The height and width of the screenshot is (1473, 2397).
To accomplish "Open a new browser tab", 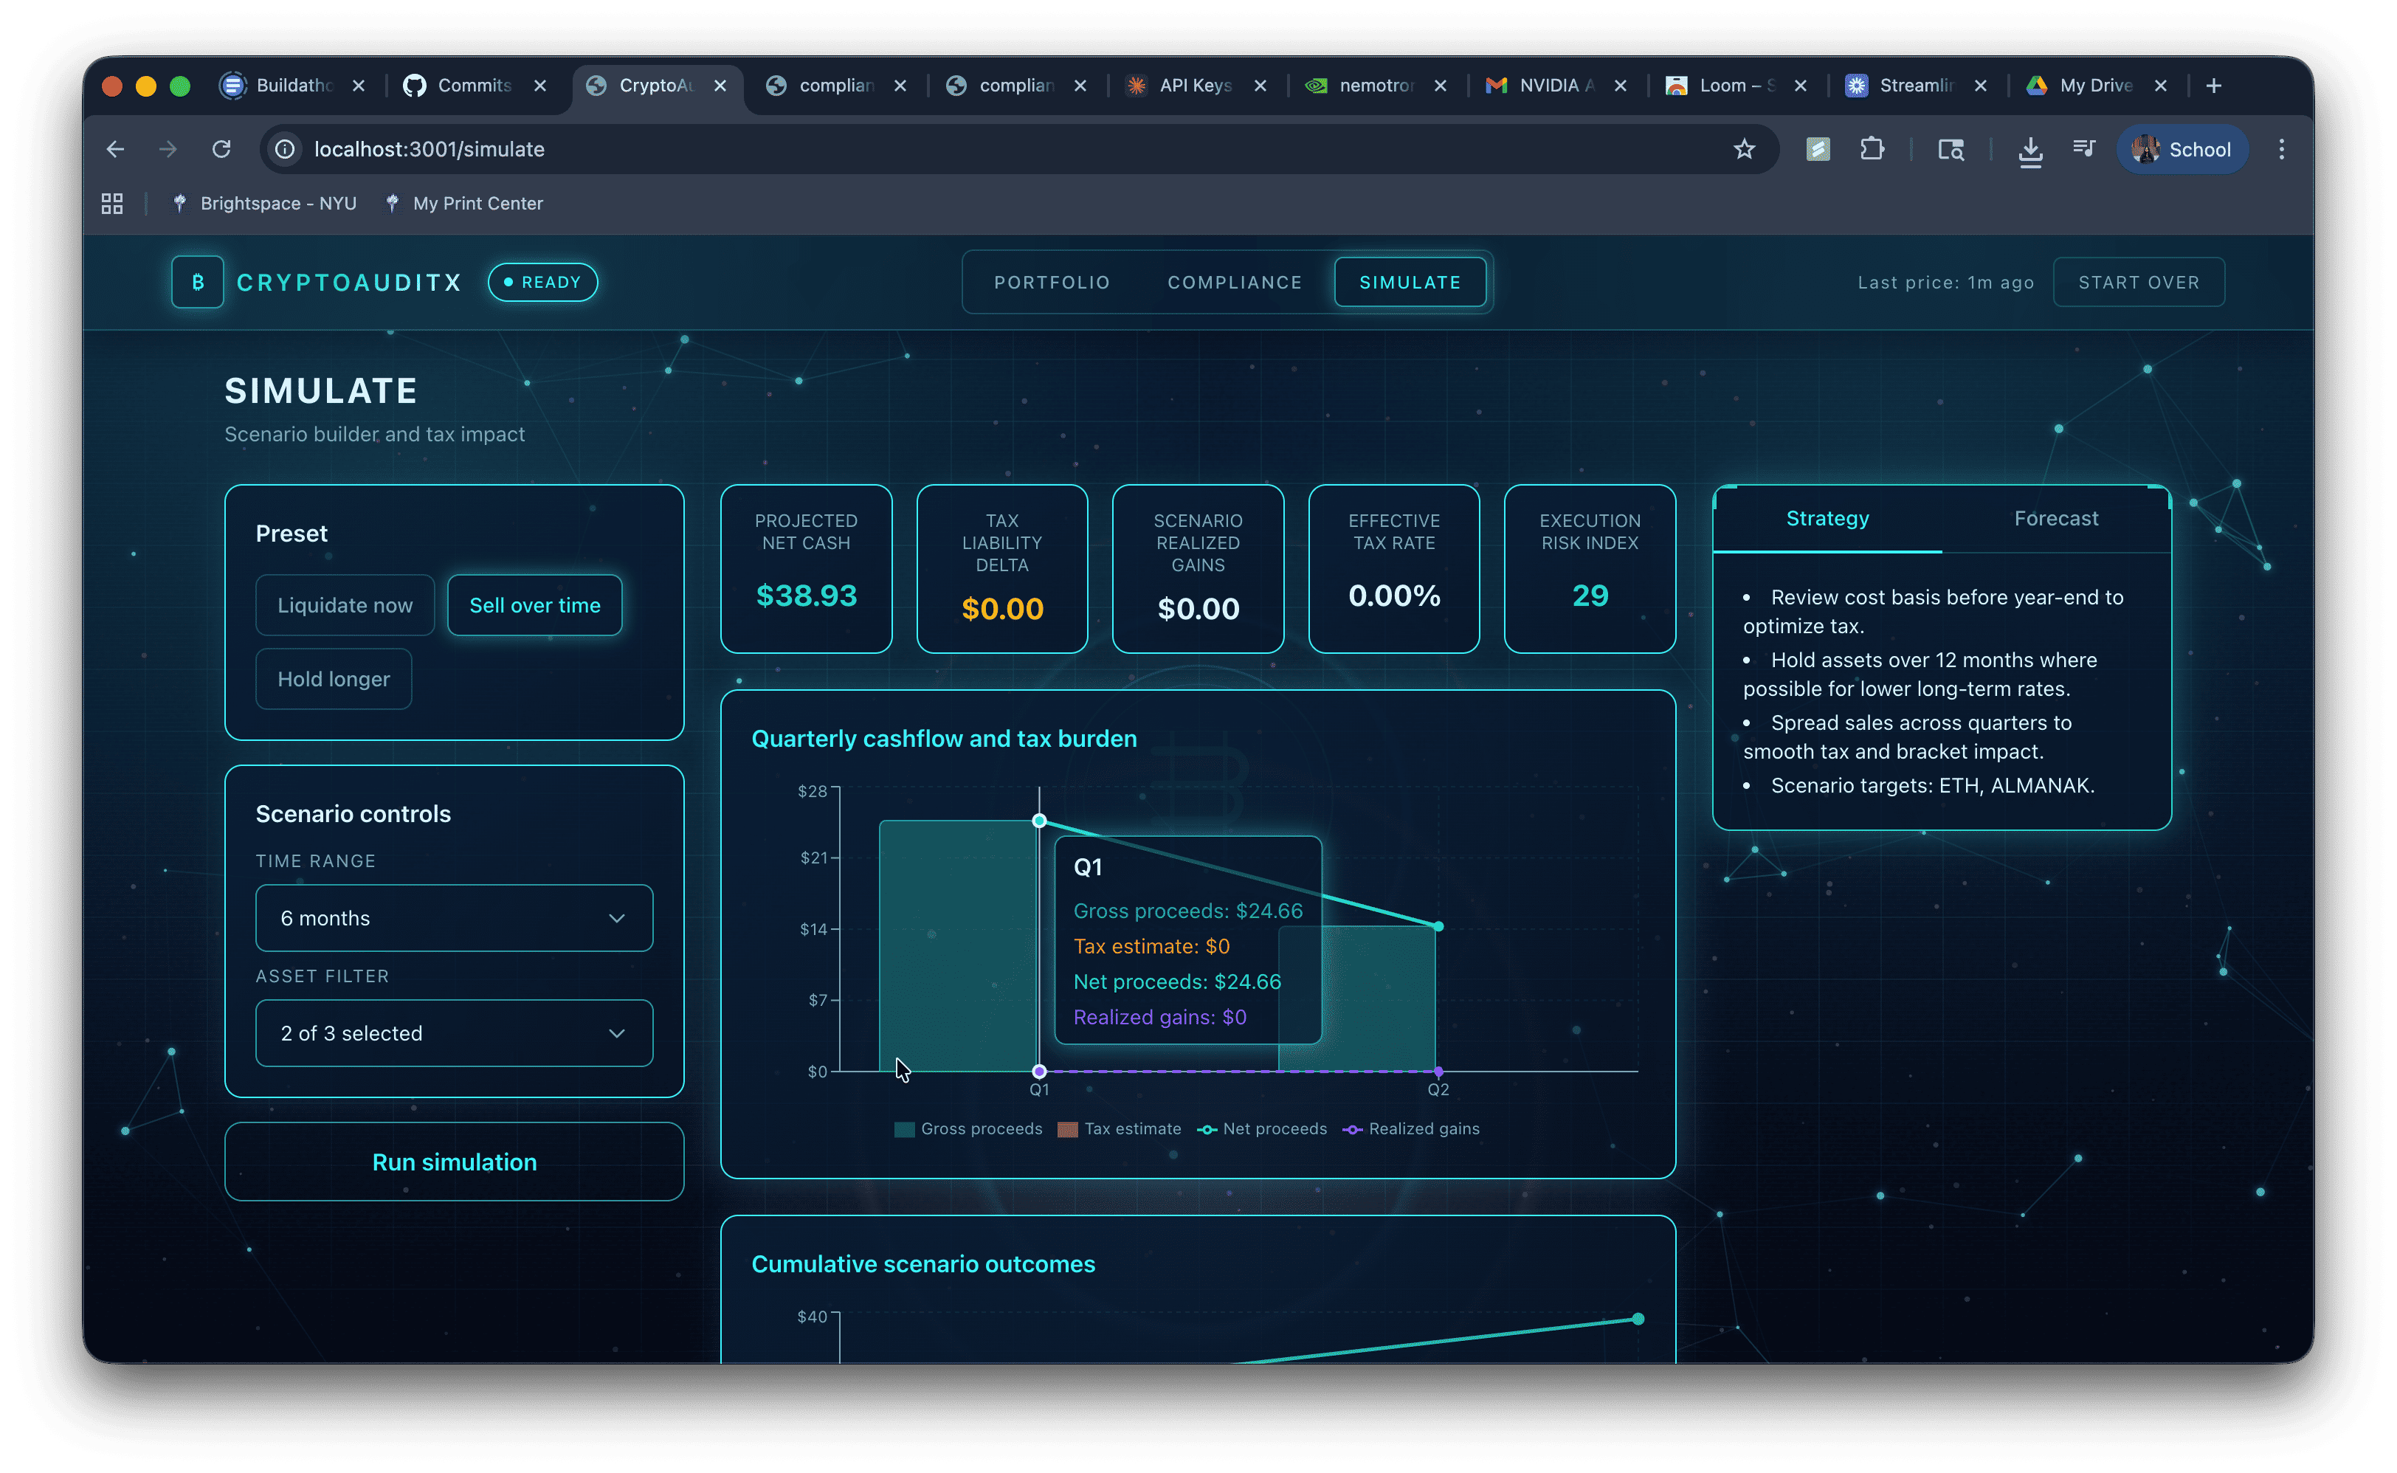I will [2213, 86].
